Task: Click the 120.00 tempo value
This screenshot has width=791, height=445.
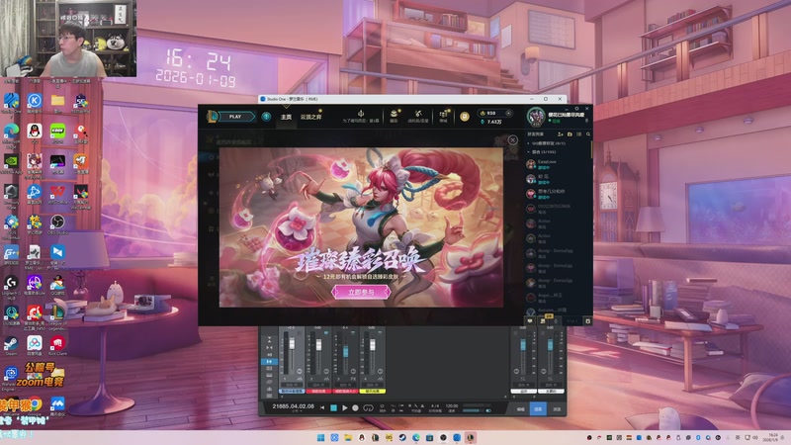Action: (452, 406)
